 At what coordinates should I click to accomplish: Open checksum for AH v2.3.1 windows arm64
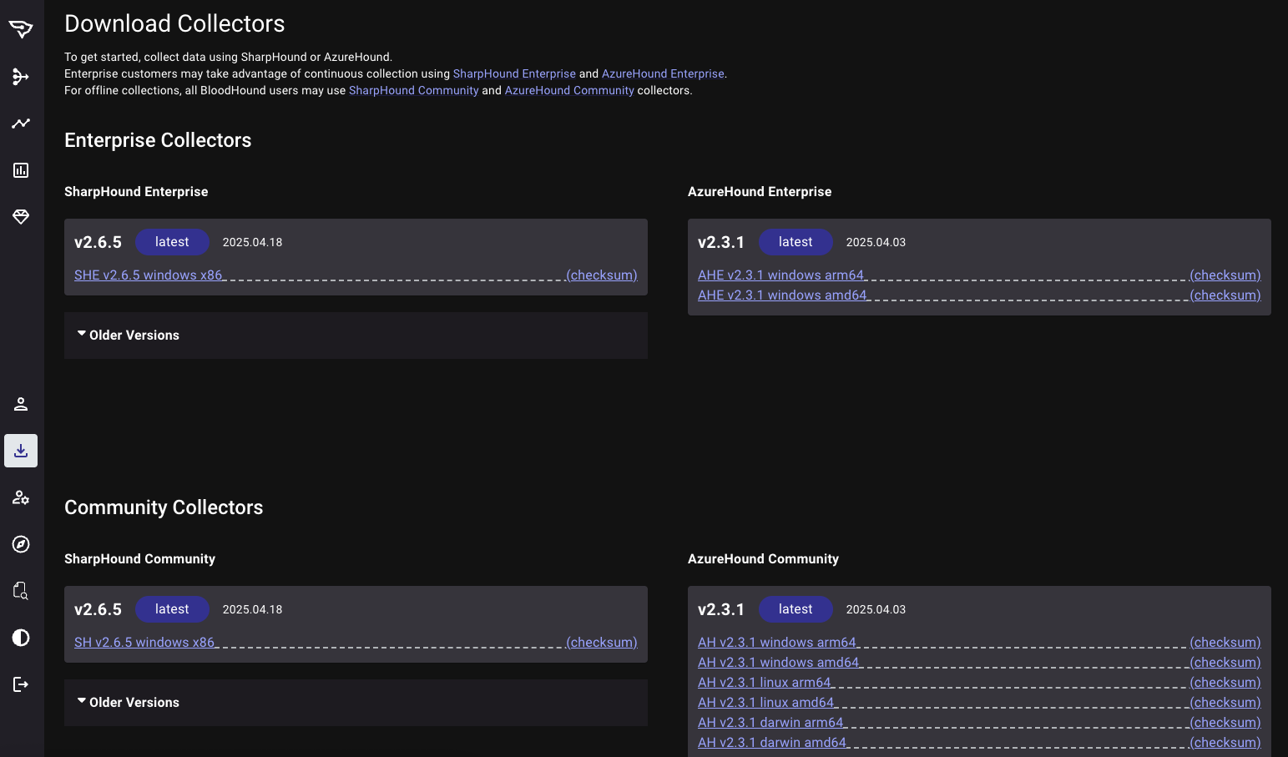click(x=1225, y=642)
